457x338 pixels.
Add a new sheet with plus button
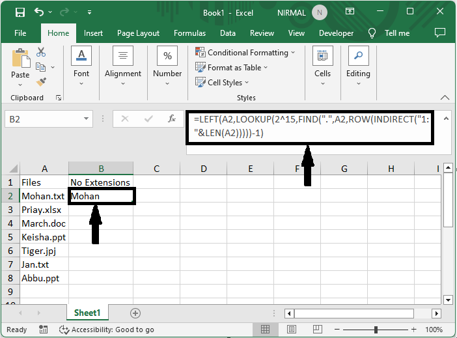135,313
